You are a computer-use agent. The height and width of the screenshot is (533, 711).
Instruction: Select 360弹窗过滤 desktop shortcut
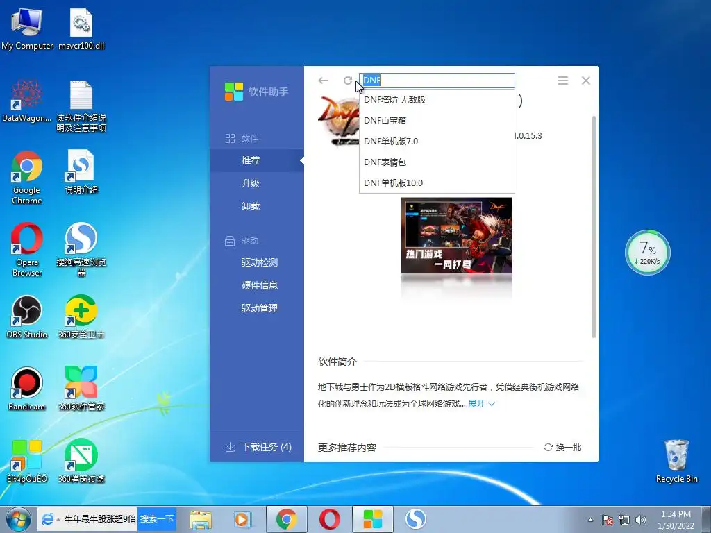tap(81, 461)
